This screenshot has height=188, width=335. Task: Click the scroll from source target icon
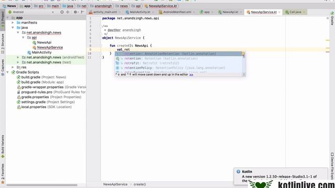[x=62, y=12]
